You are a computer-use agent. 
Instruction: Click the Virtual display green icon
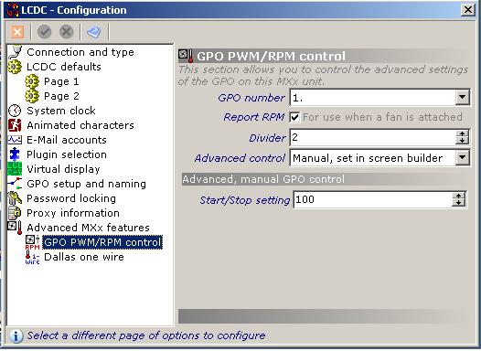15,169
